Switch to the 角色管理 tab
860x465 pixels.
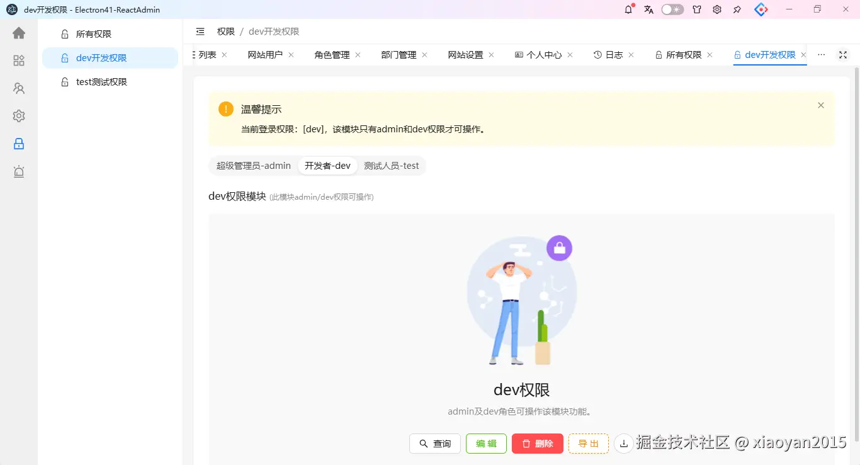pos(332,55)
